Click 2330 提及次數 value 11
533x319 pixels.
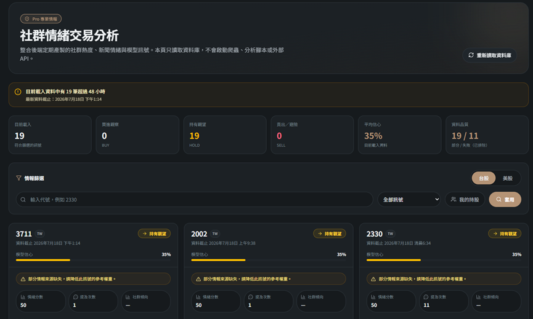coord(426,305)
